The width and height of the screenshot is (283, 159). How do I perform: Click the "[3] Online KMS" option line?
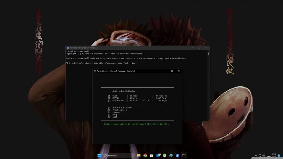(137, 100)
